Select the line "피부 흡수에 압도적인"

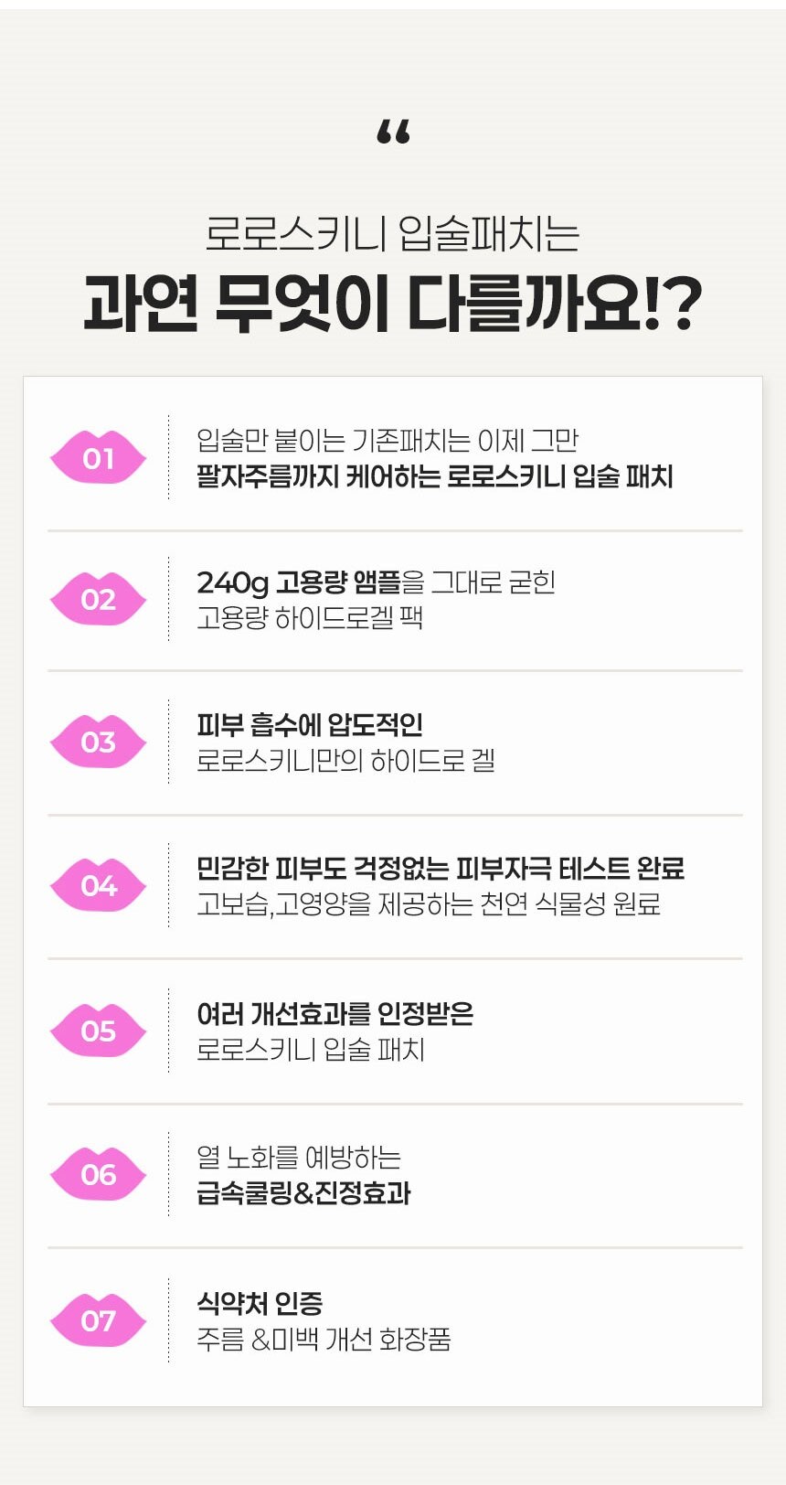[x=310, y=725]
